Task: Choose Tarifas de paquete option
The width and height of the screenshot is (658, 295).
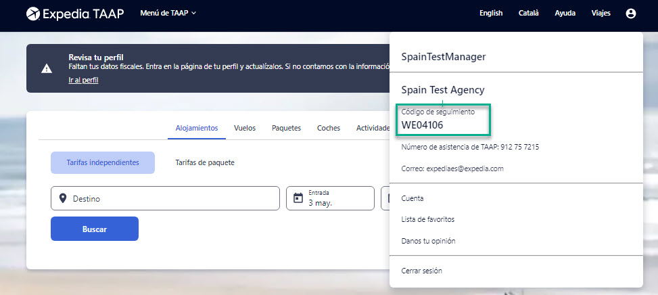Action: pyautogui.click(x=205, y=163)
